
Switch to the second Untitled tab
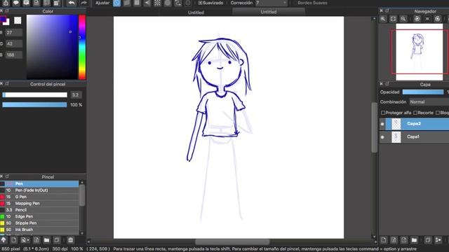[269, 12]
